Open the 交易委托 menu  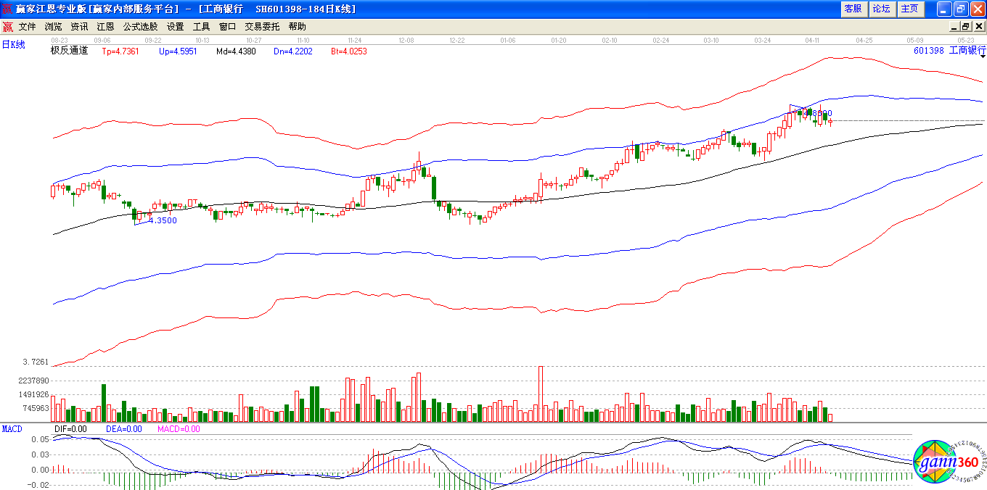click(x=262, y=27)
